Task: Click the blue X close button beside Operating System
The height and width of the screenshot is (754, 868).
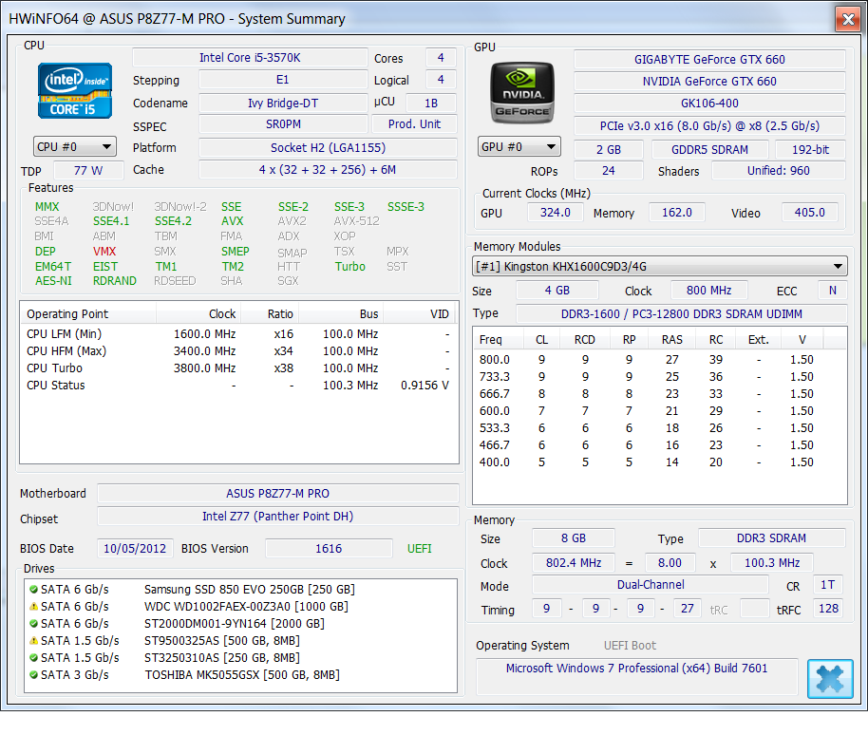Action: click(x=830, y=679)
